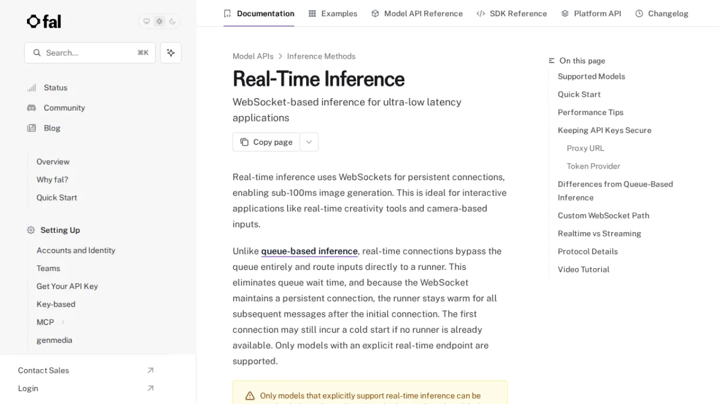The image size is (719, 404).
Task: Click the Changelog clock icon
Action: 639,13
